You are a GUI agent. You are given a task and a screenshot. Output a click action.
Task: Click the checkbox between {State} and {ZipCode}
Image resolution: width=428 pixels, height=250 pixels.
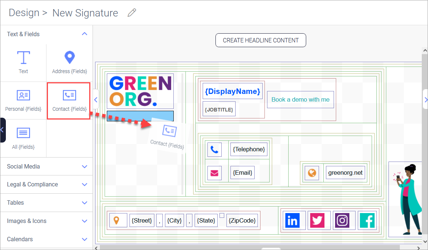click(221, 216)
